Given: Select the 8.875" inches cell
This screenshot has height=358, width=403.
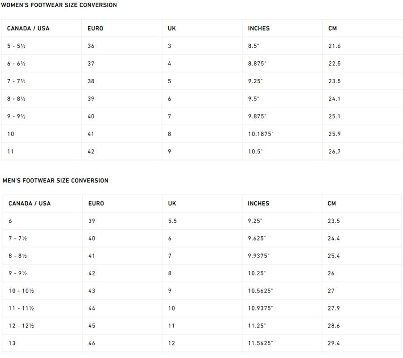Looking at the screenshot, I should coord(257,64).
